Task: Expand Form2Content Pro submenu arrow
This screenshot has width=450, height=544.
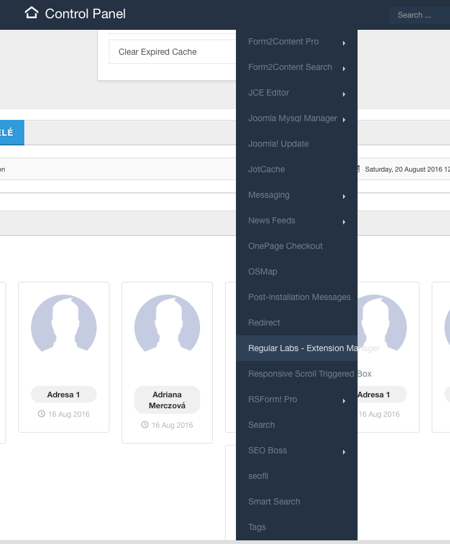Action: point(344,43)
